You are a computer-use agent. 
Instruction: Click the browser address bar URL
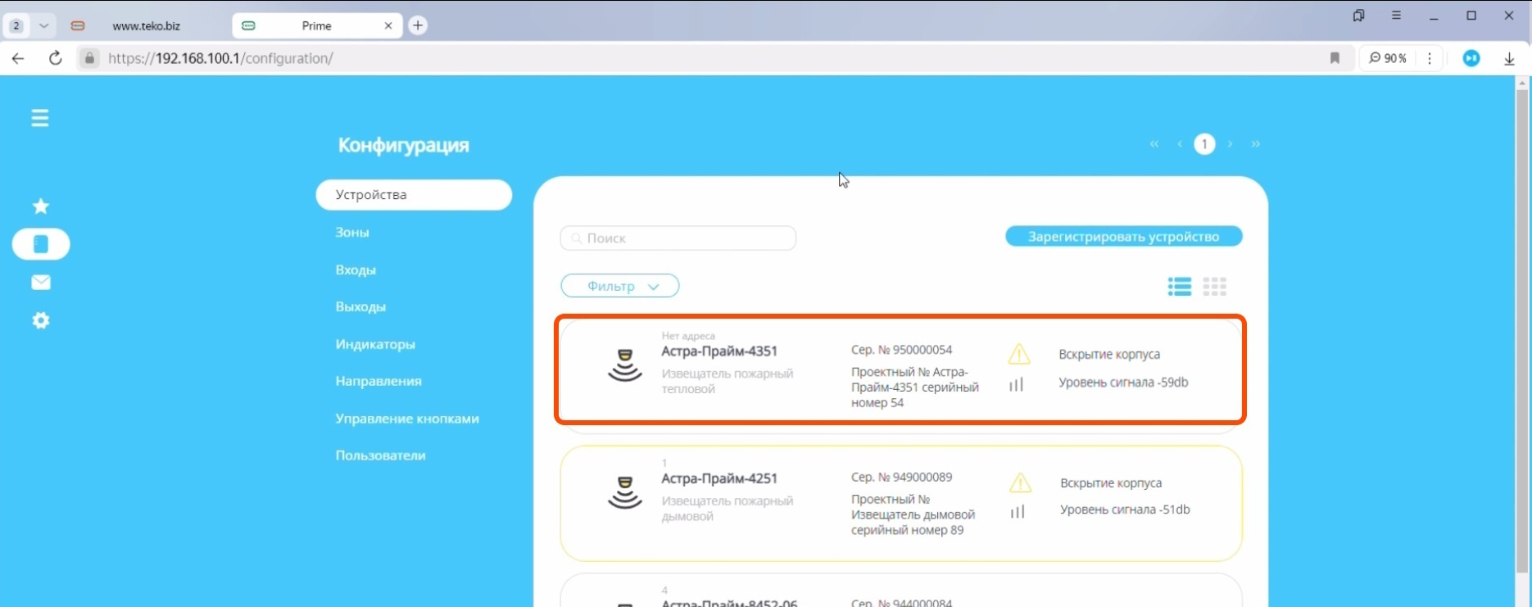pos(220,58)
